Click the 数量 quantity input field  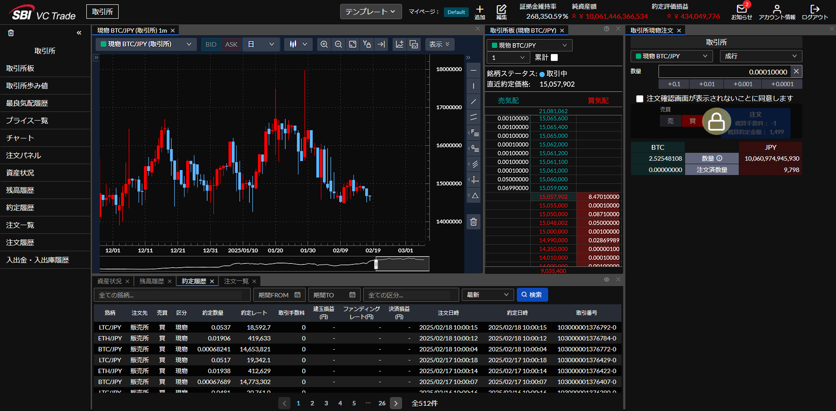click(x=725, y=71)
